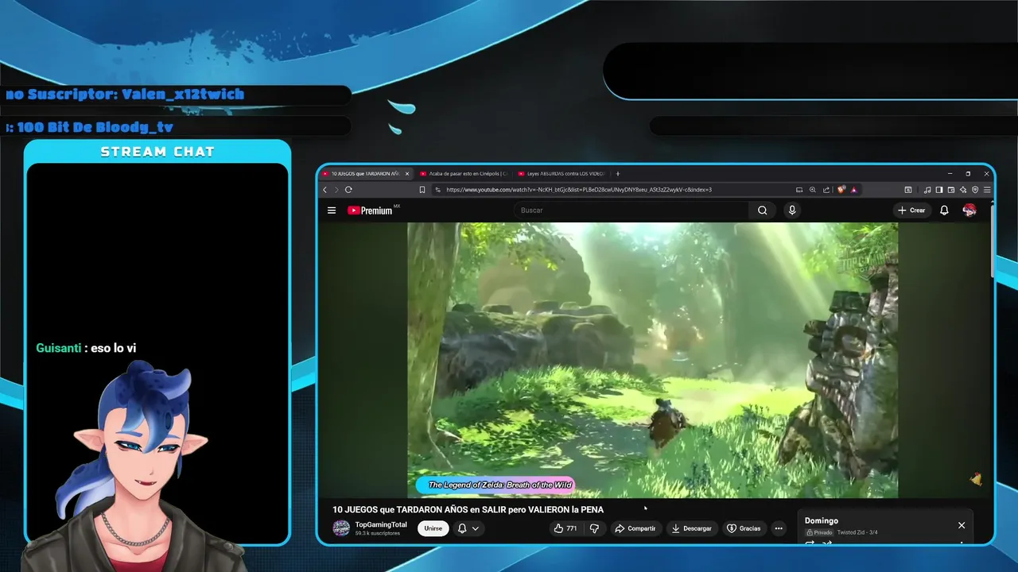The width and height of the screenshot is (1018, 572).
Task: Close the Domingo playlist panel
Action: pos(962,525)
